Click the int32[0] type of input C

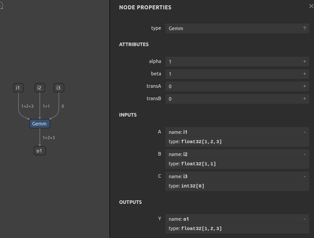(193, 186)
